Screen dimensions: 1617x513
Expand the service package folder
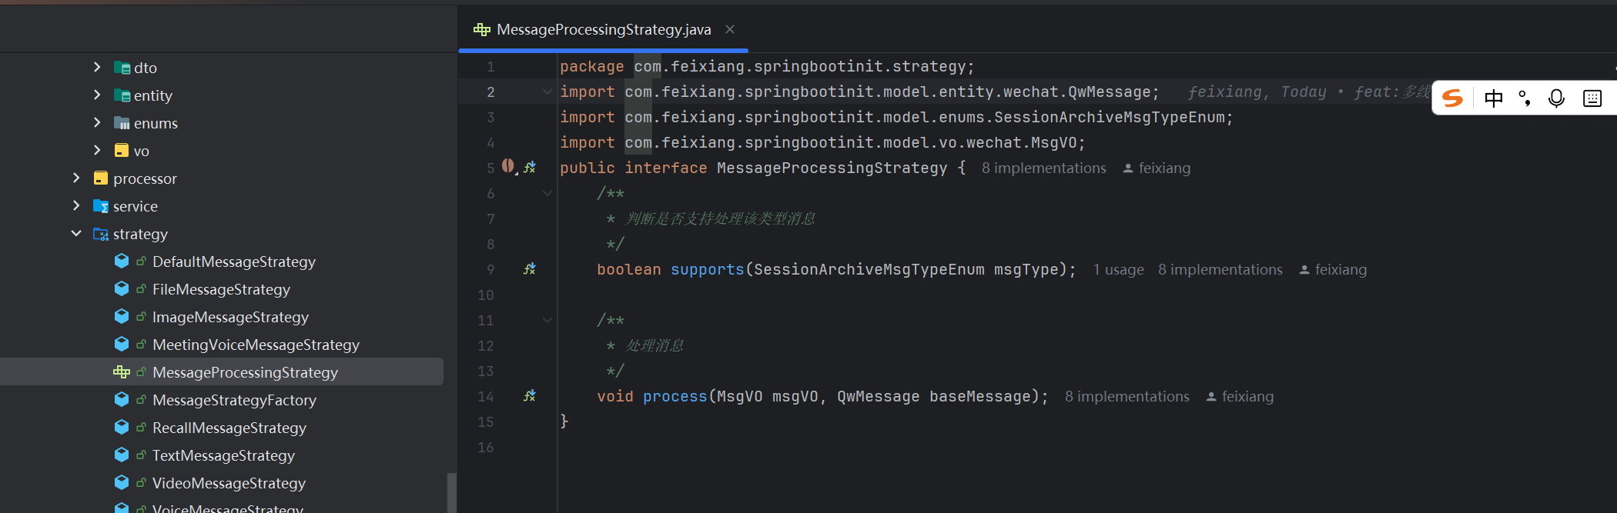tap(76, 206)
